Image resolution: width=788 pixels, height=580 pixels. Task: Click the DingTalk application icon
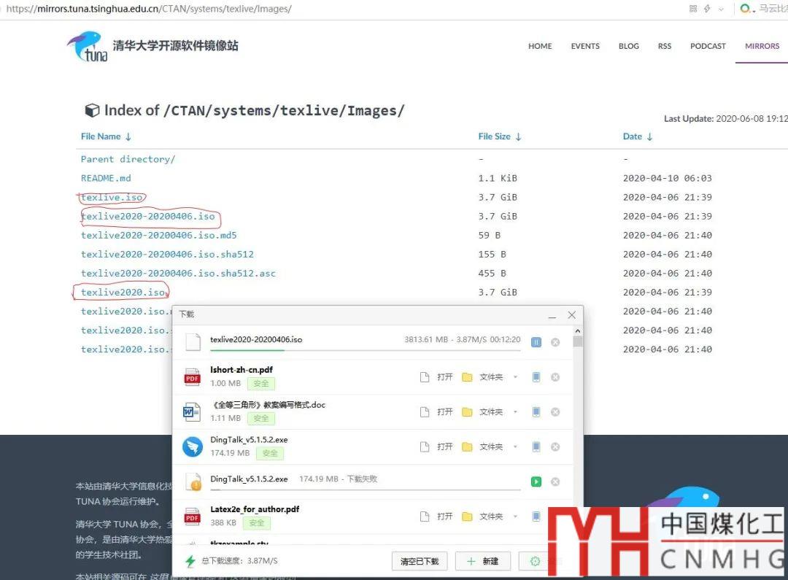[x=193, y=446]
